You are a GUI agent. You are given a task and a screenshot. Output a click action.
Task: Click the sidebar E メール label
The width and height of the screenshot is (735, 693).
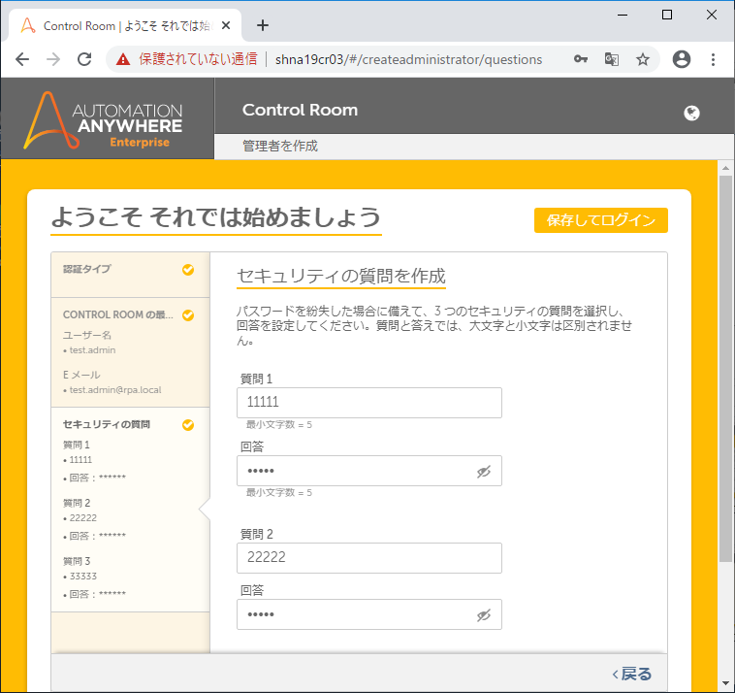[81, 375]
